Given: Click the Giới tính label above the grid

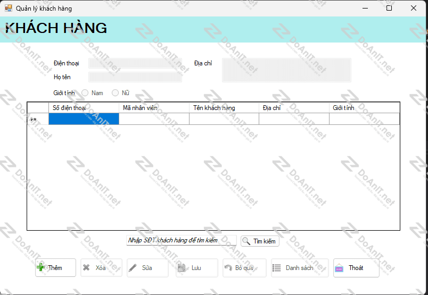Looking at the screenshot, I should [x=64, y=93].
